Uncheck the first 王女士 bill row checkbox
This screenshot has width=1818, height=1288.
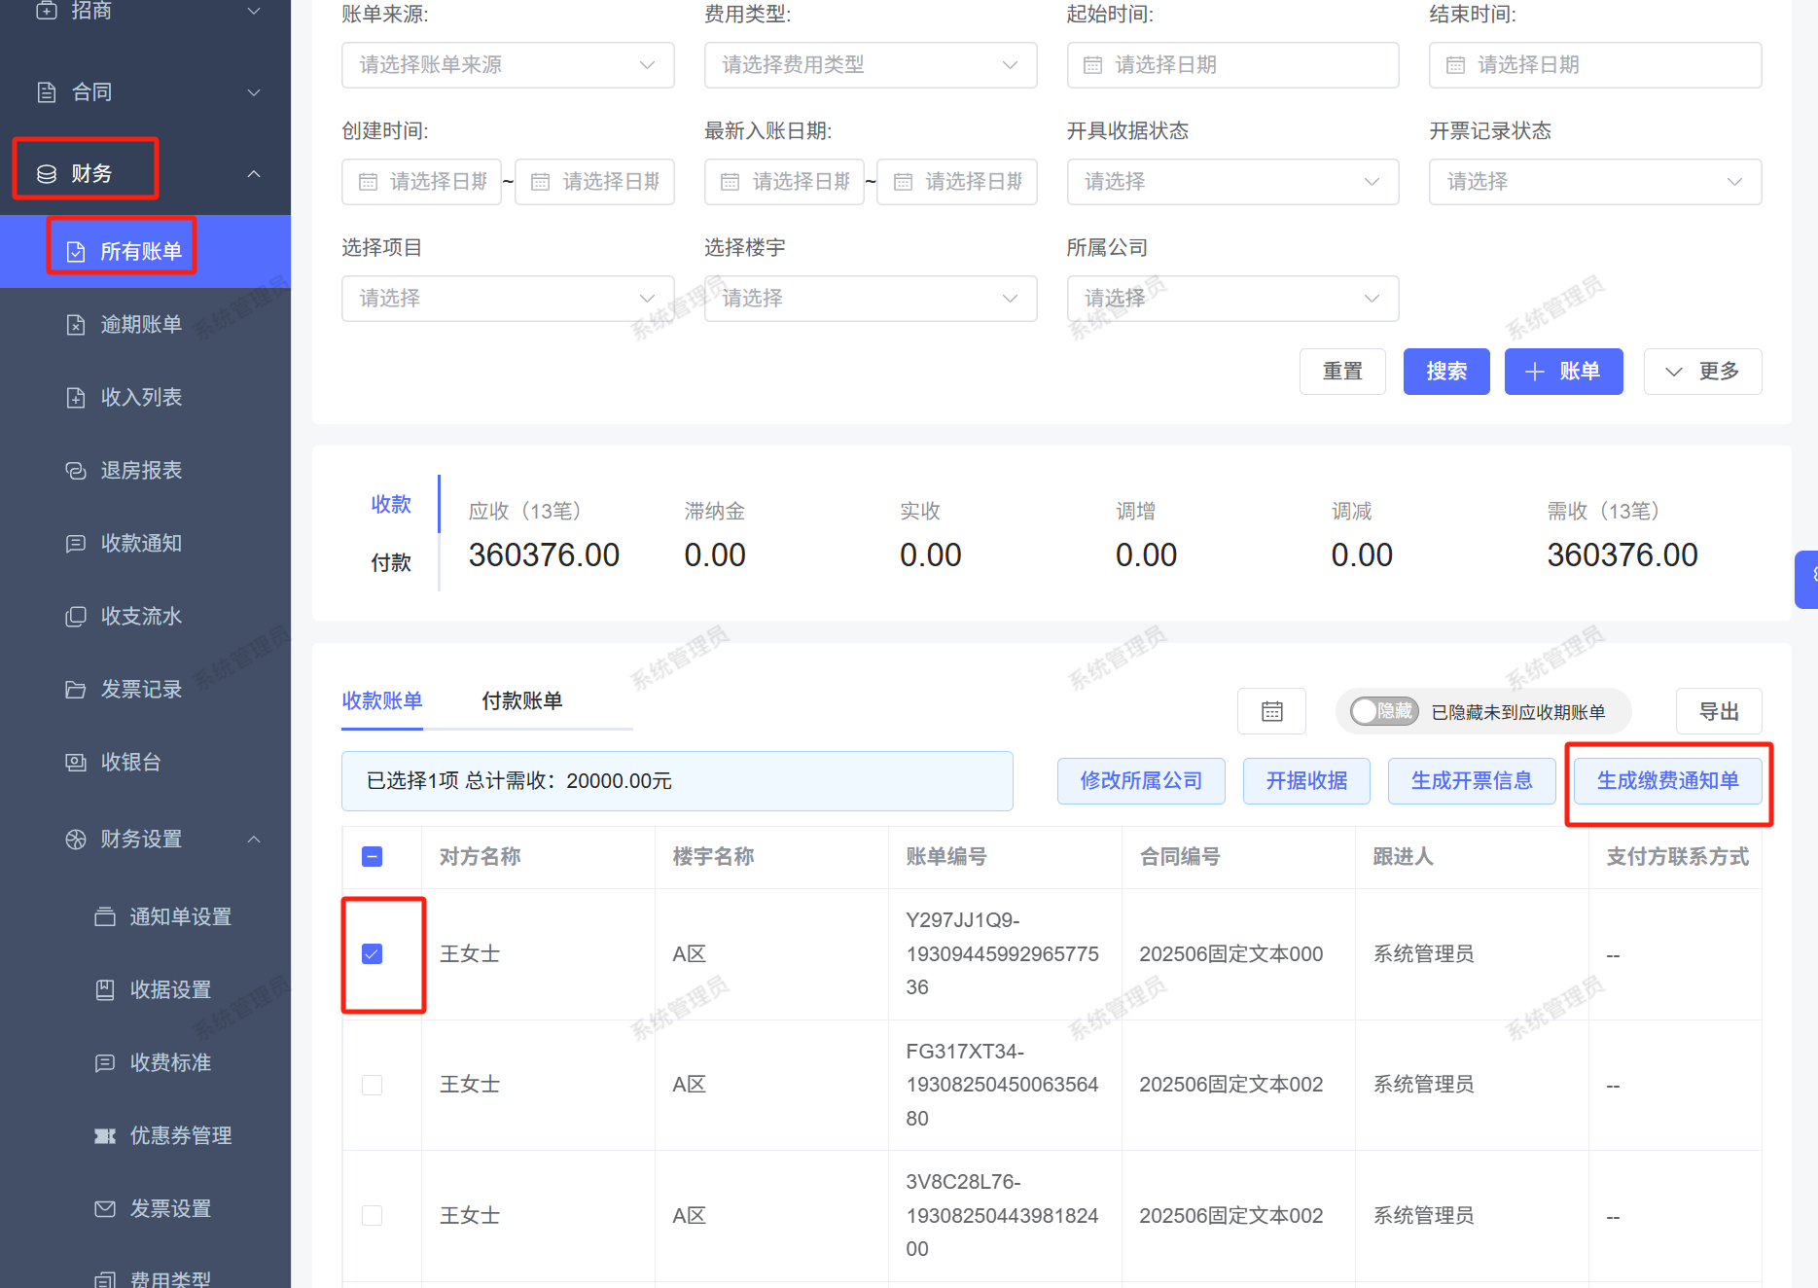pyautogui.click(x=372, y=953)
